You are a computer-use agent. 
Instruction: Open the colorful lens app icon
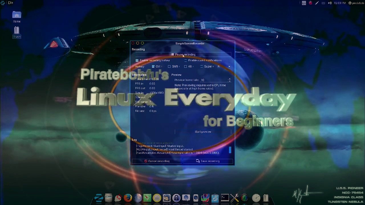(244, 198)
